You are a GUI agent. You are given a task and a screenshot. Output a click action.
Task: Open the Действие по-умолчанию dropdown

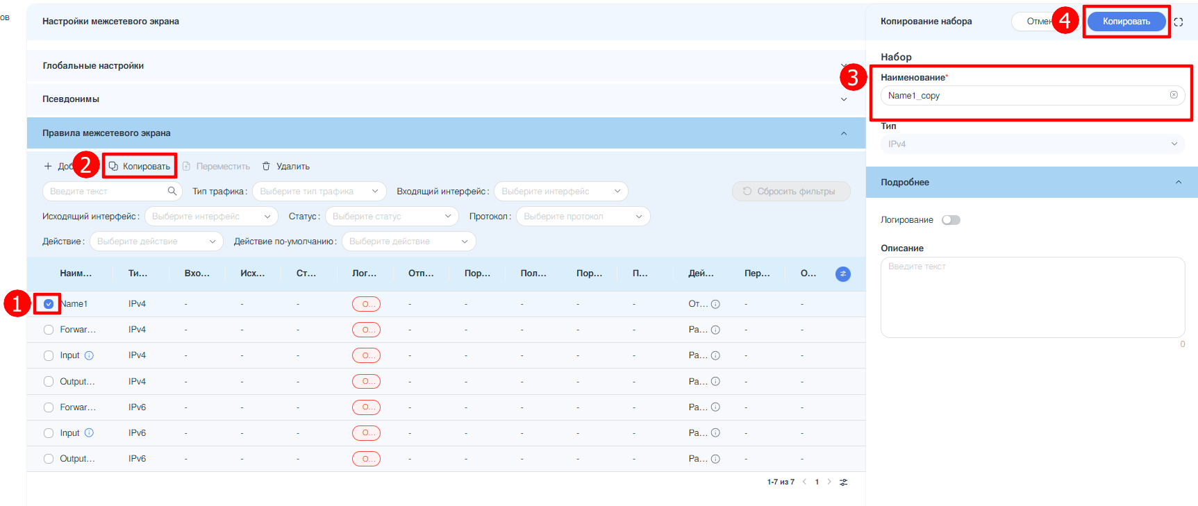point(409,242)
